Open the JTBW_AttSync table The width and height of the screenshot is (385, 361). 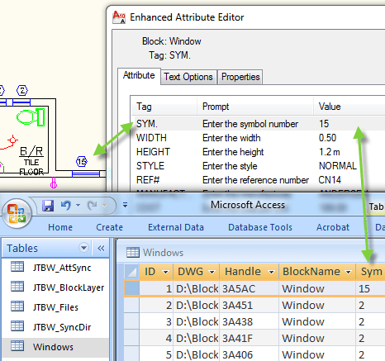pyautogui.click(x=62, y=268)
